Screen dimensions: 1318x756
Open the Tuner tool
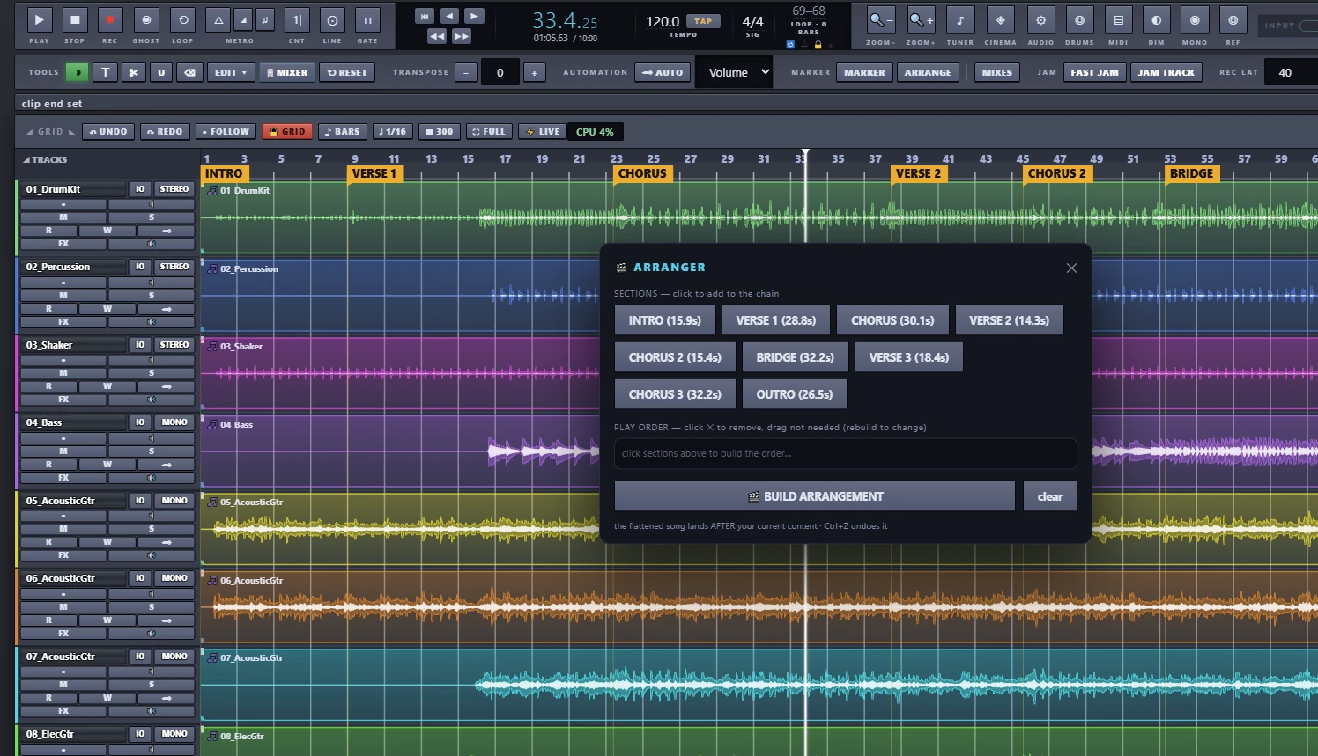coord(960,19)
